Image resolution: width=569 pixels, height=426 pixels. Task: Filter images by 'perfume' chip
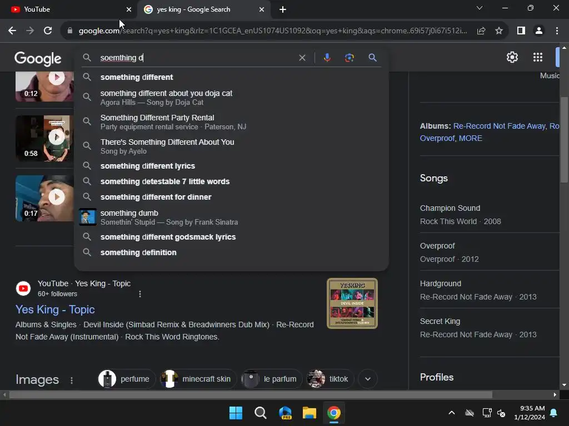(126, 379)
